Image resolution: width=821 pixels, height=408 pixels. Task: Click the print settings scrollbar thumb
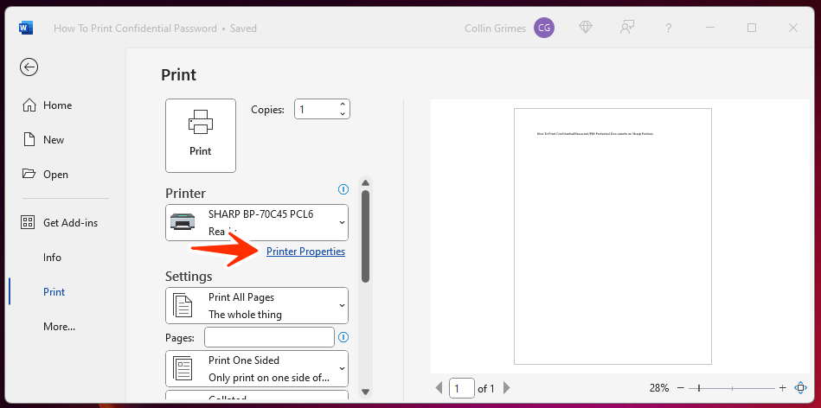pos(365,237)
